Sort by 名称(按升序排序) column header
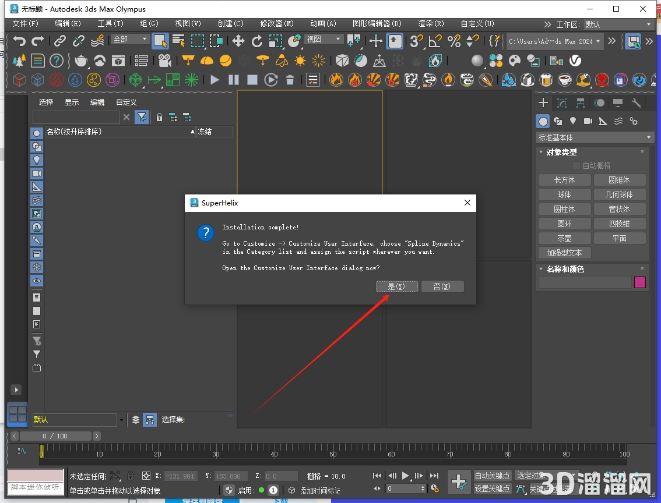This screenshot has width=661, height=503. click(x=121, y=132)
